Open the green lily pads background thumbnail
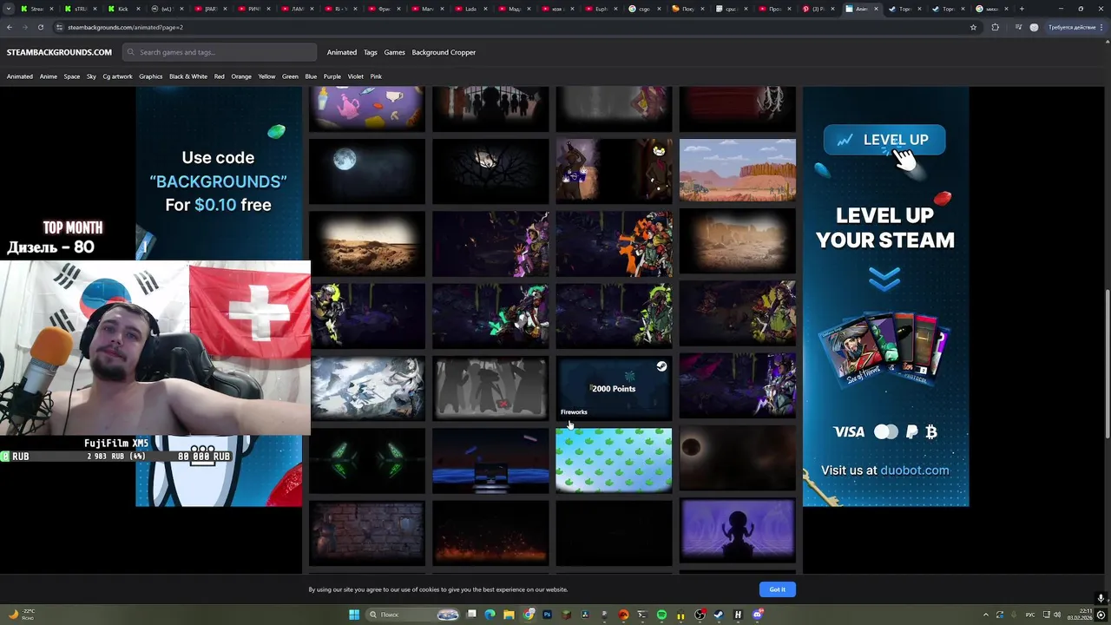The image size is (1111, 625). [x=614, y=461]
